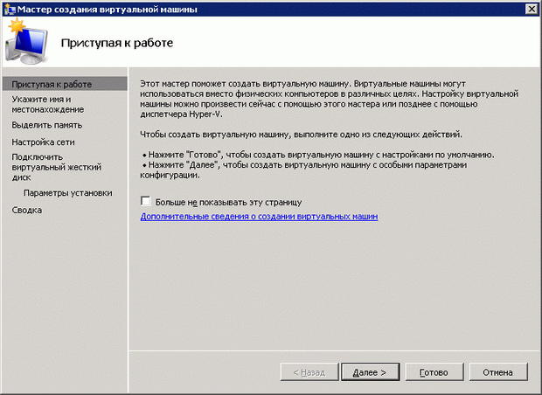The height and width of the screenshot is (395, 542).
Task: Click the 'Мастер создания виртуальной машины' title bar
Action: coord(262,8)
